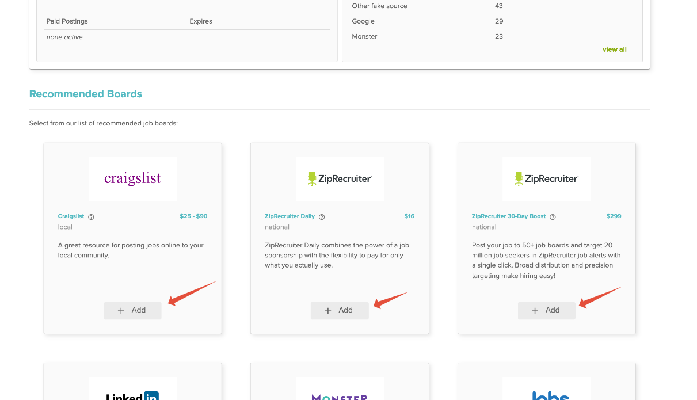Viewport: 697px width, 400px height.
Task: Click the help icon beside Craigslist
Action: (x=91, y=217)
